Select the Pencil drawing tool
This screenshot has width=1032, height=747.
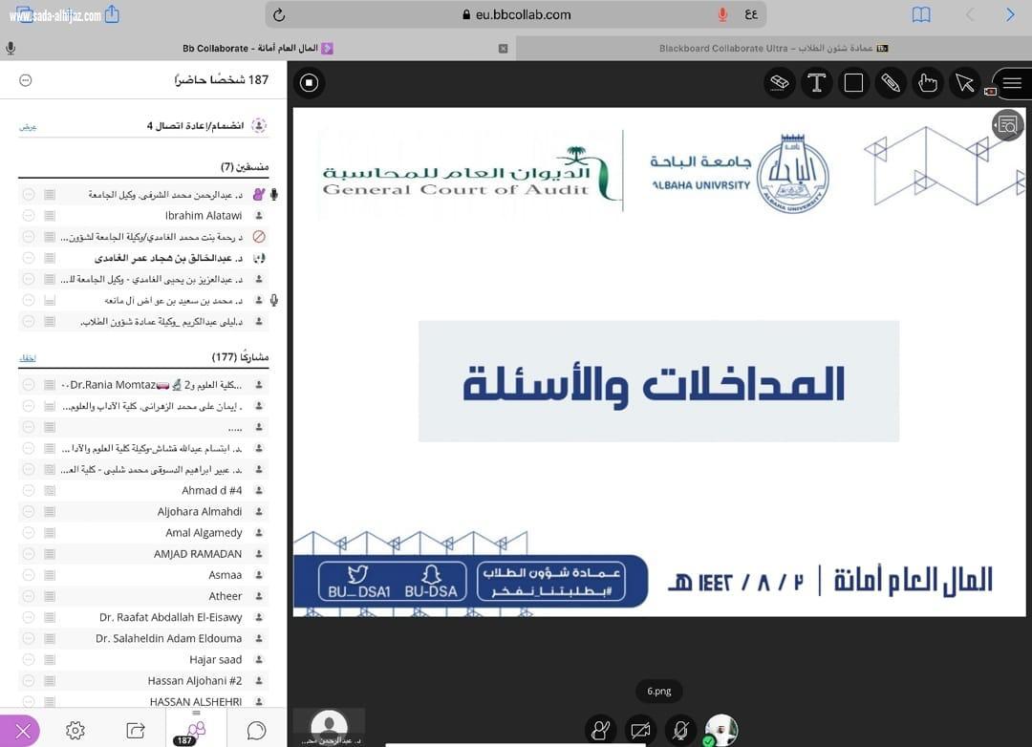tap(891, 83)
